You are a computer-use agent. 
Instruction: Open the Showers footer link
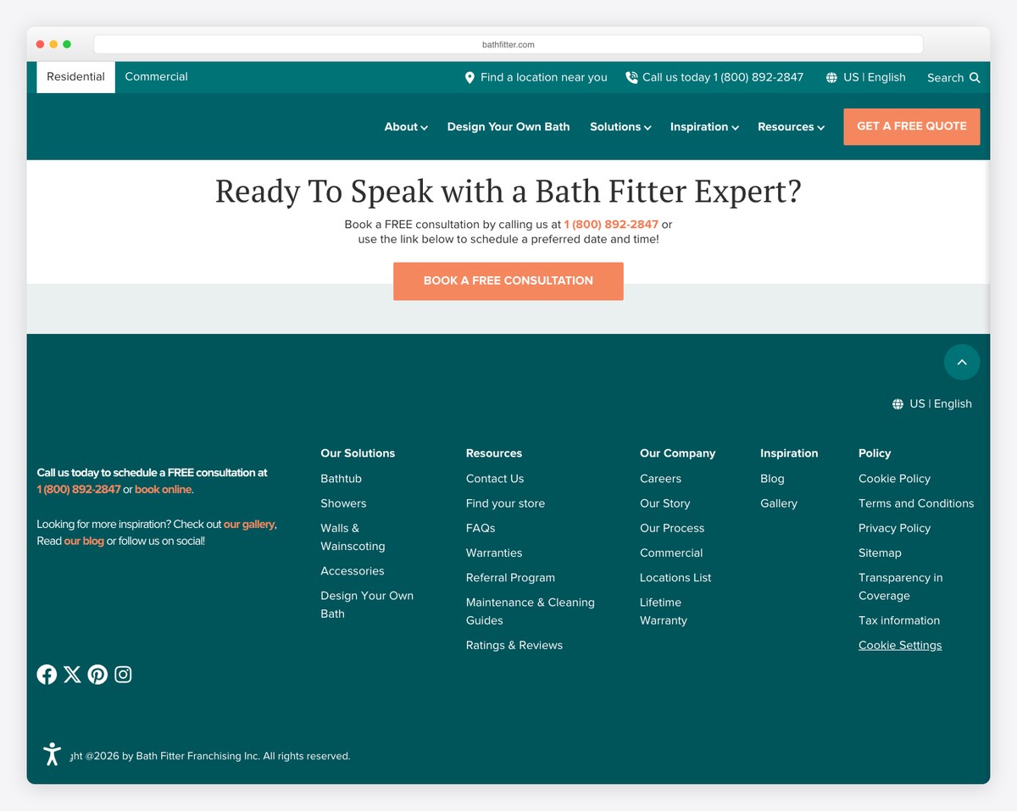343,503
